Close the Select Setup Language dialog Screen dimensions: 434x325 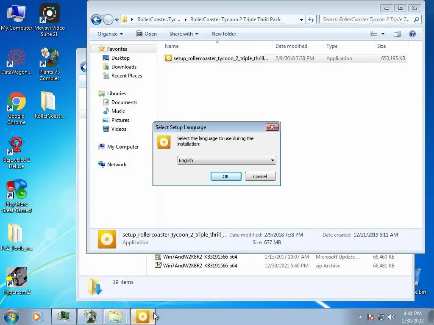coord(272,127)
